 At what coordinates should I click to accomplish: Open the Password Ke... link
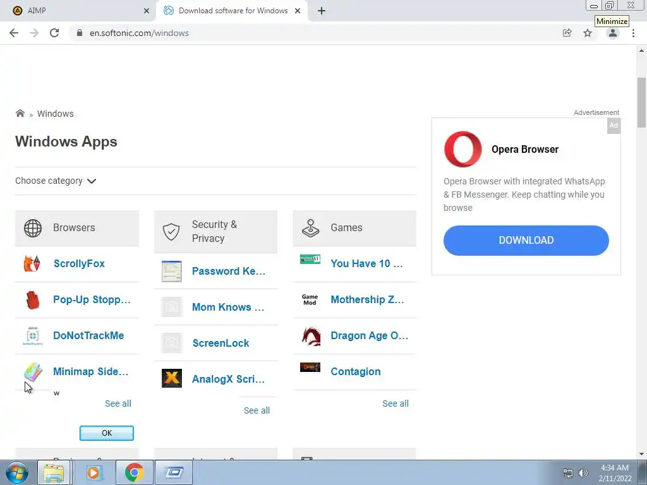coord(229,272)
